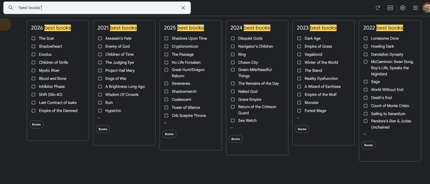This screenshot has width=430, height=184.
Task: Tick the Exodus checkbox
Action: [x=33, y=54]
